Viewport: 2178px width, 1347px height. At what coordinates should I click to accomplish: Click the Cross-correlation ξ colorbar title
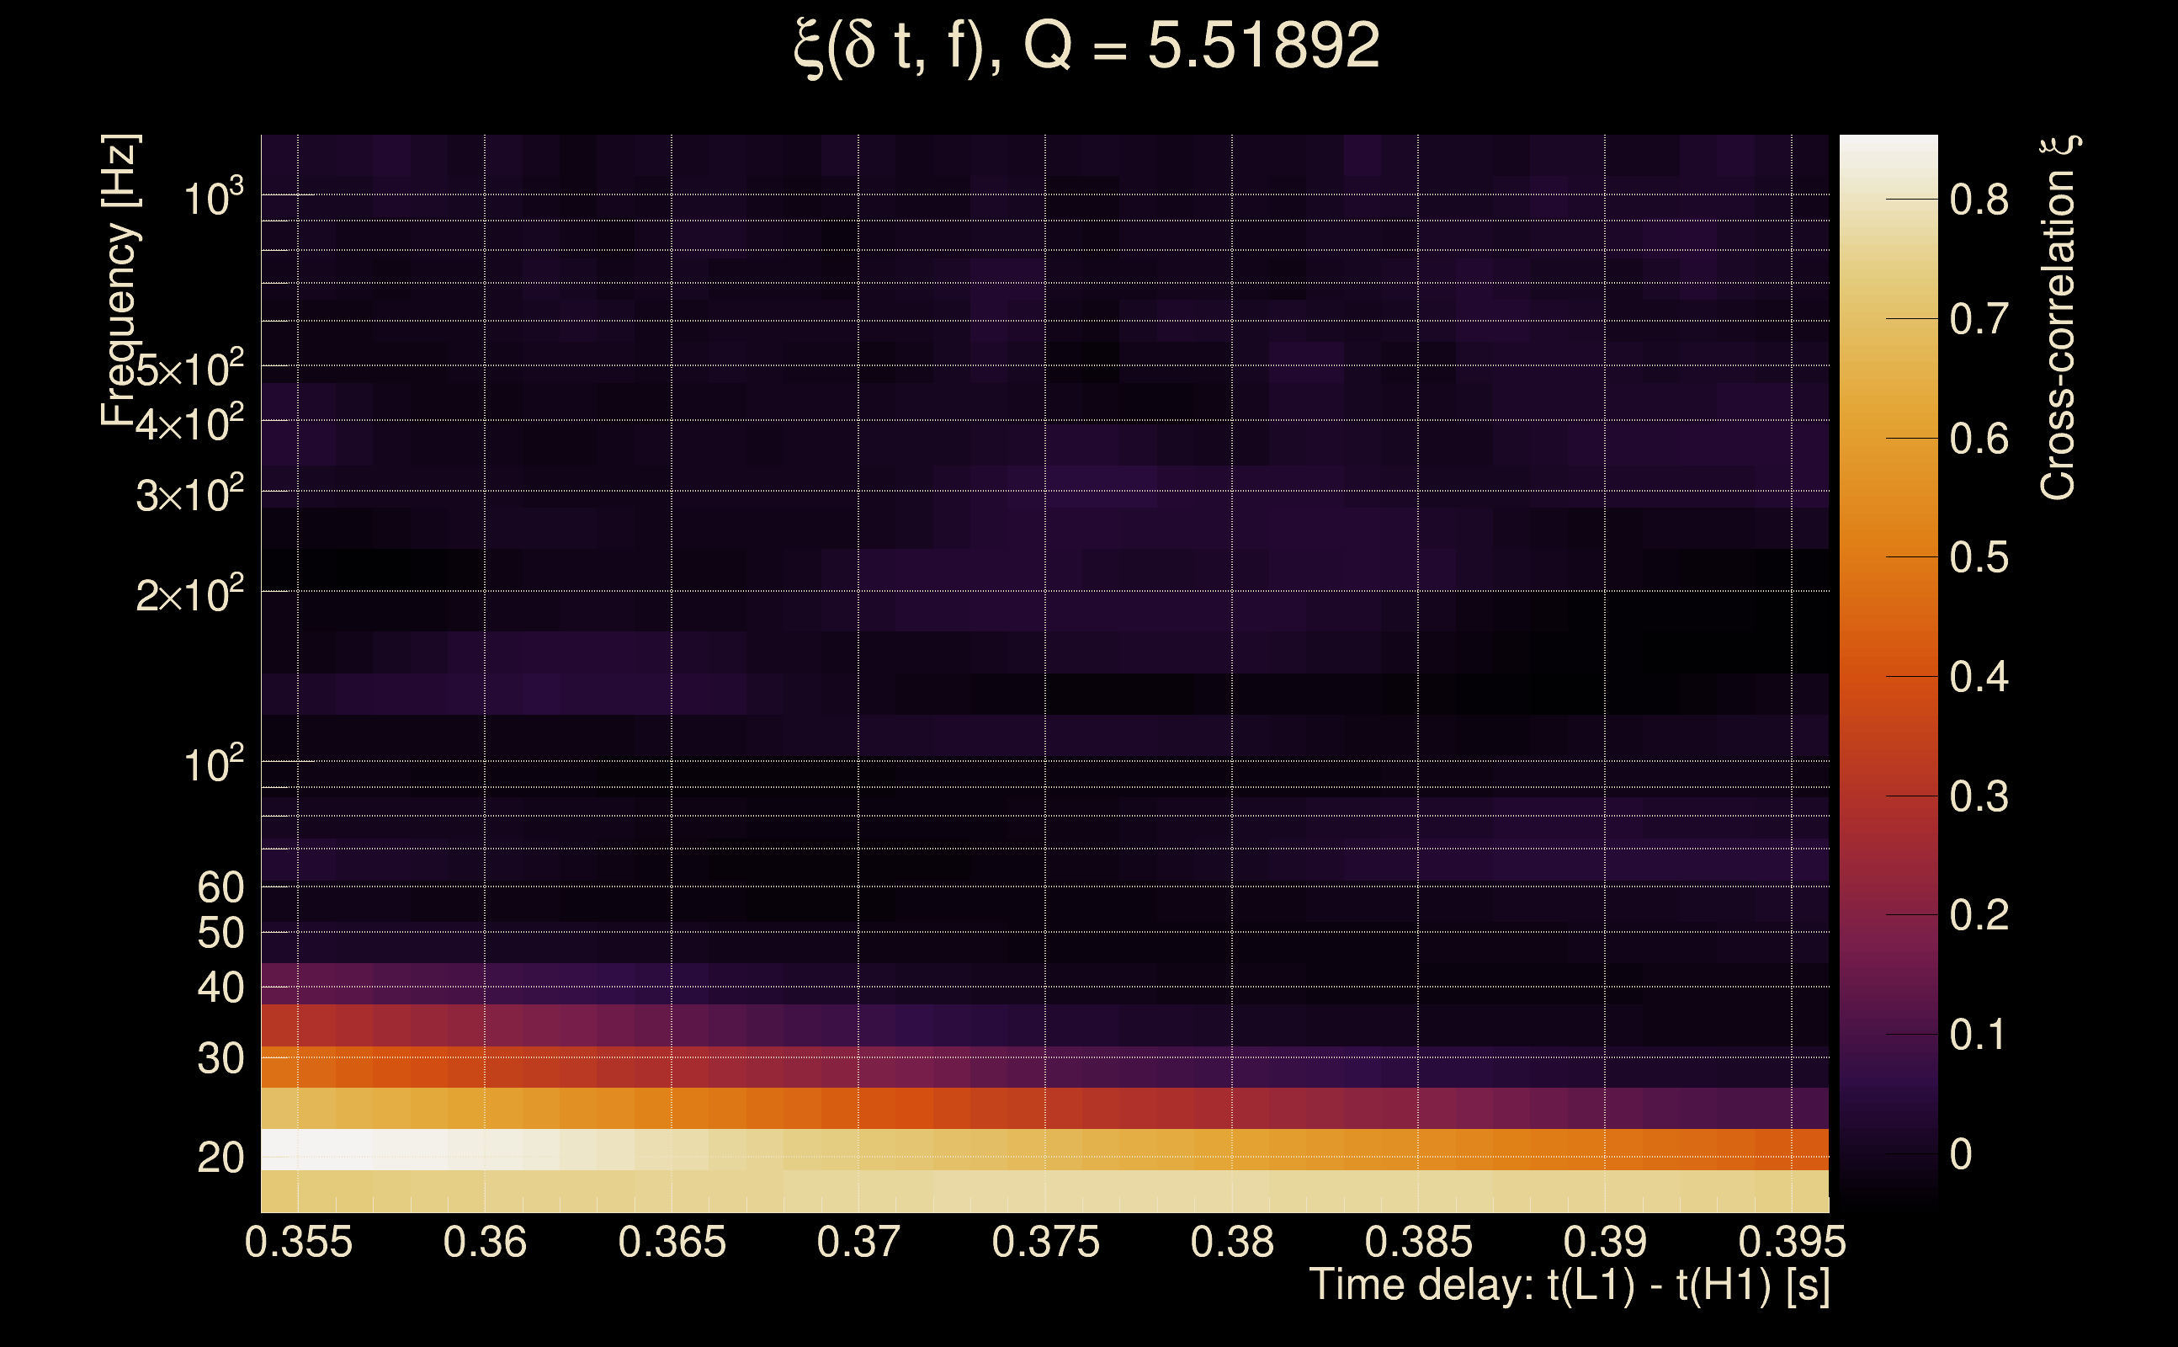pos(2058,317)
